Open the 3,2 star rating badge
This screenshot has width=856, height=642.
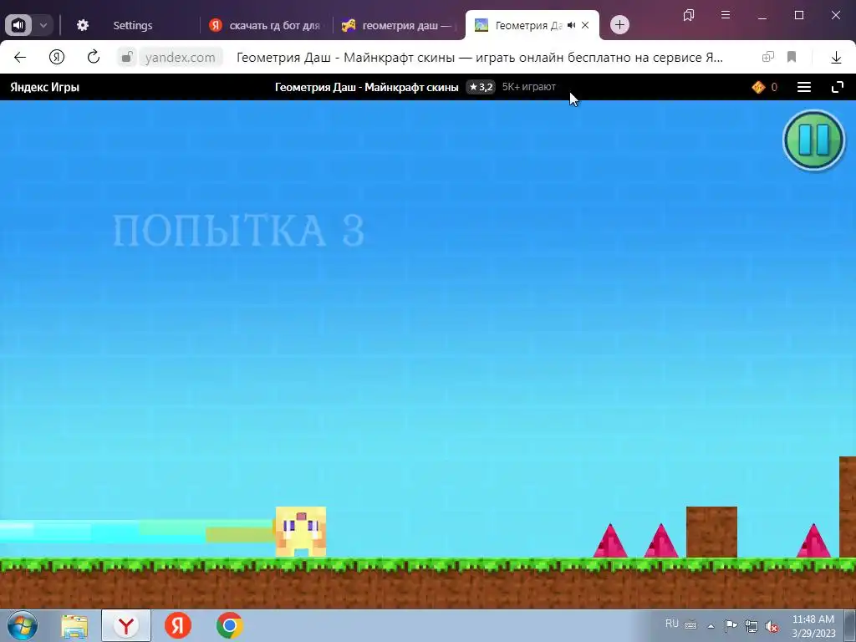[x=481, y=87]
